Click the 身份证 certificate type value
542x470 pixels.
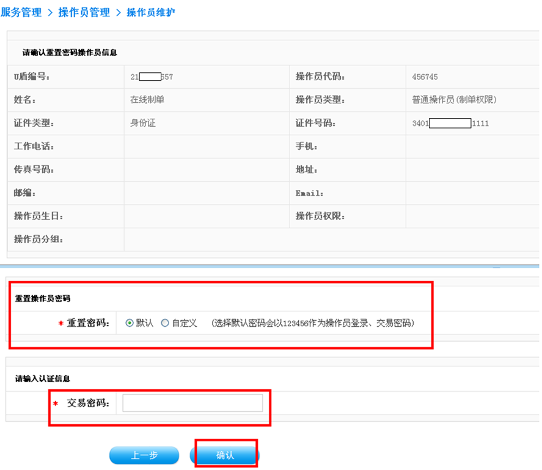click(143, 123)
